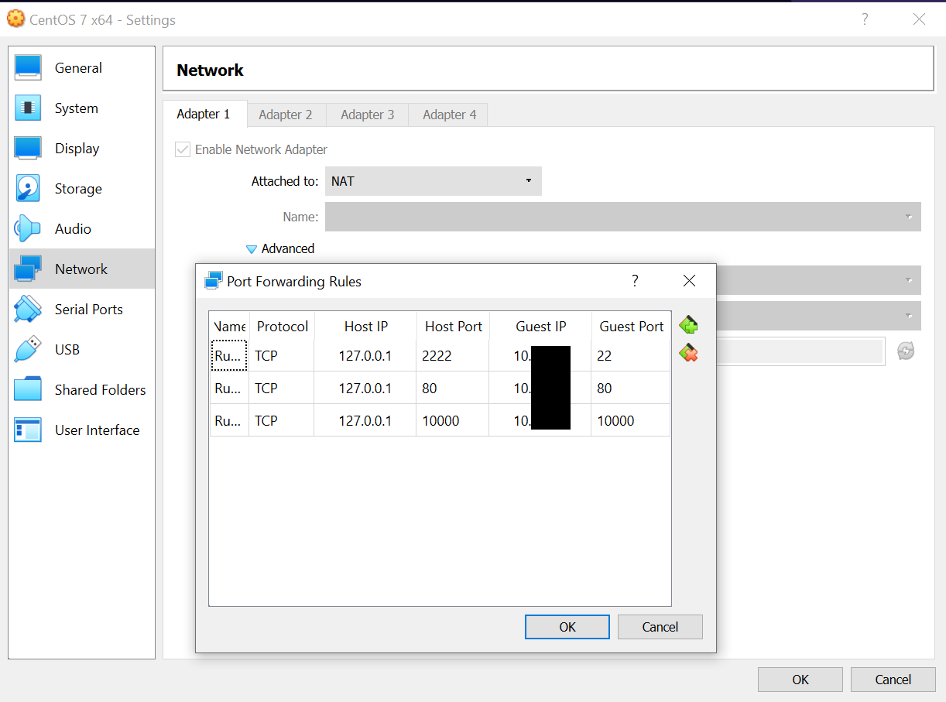This screenshot has width=946, height=702.
Task: Click the Guest Port column header
Action: click(x=631, y=327)
